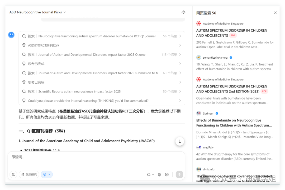285x190 pixels.
Task: Click the cube tools icon
Action: (x=167, y=174)
